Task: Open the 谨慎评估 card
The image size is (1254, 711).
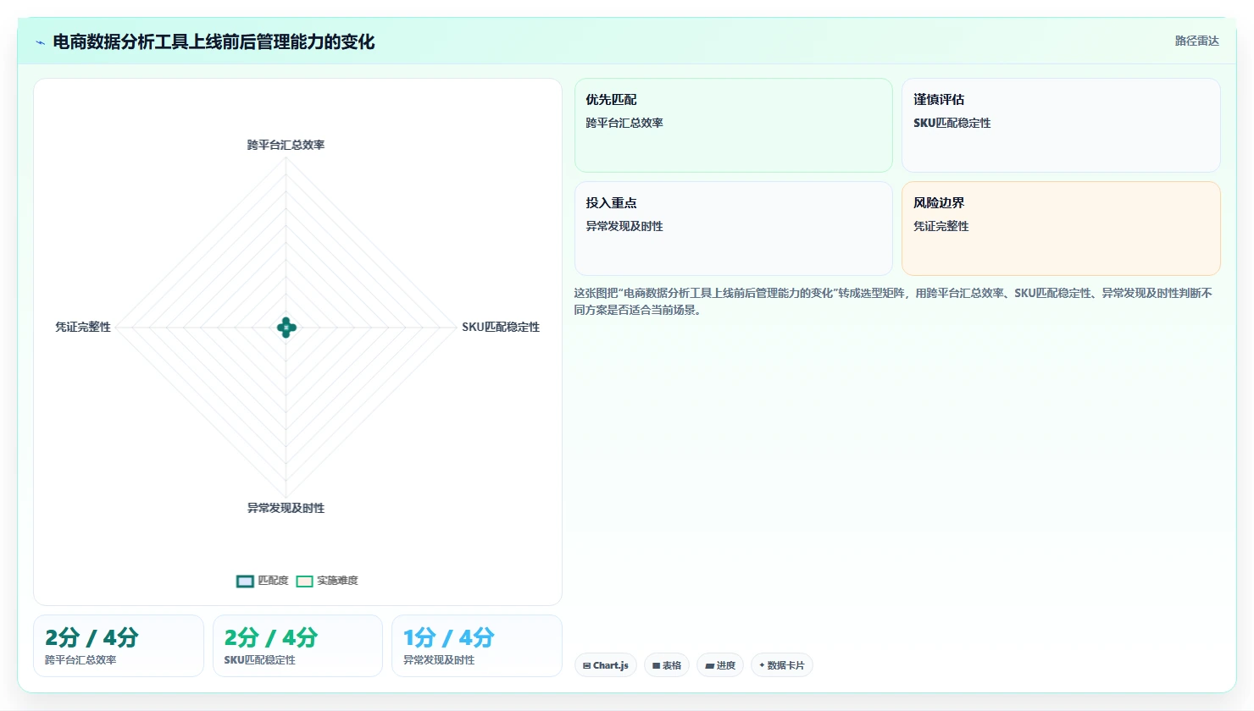Action: pos(1061,125)
